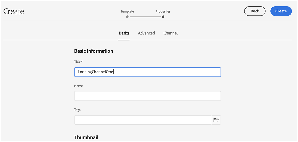Click the Name field label

tap(78, 86)
